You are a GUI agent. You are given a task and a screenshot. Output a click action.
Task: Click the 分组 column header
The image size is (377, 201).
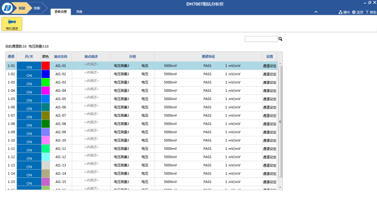click(133, 56)
